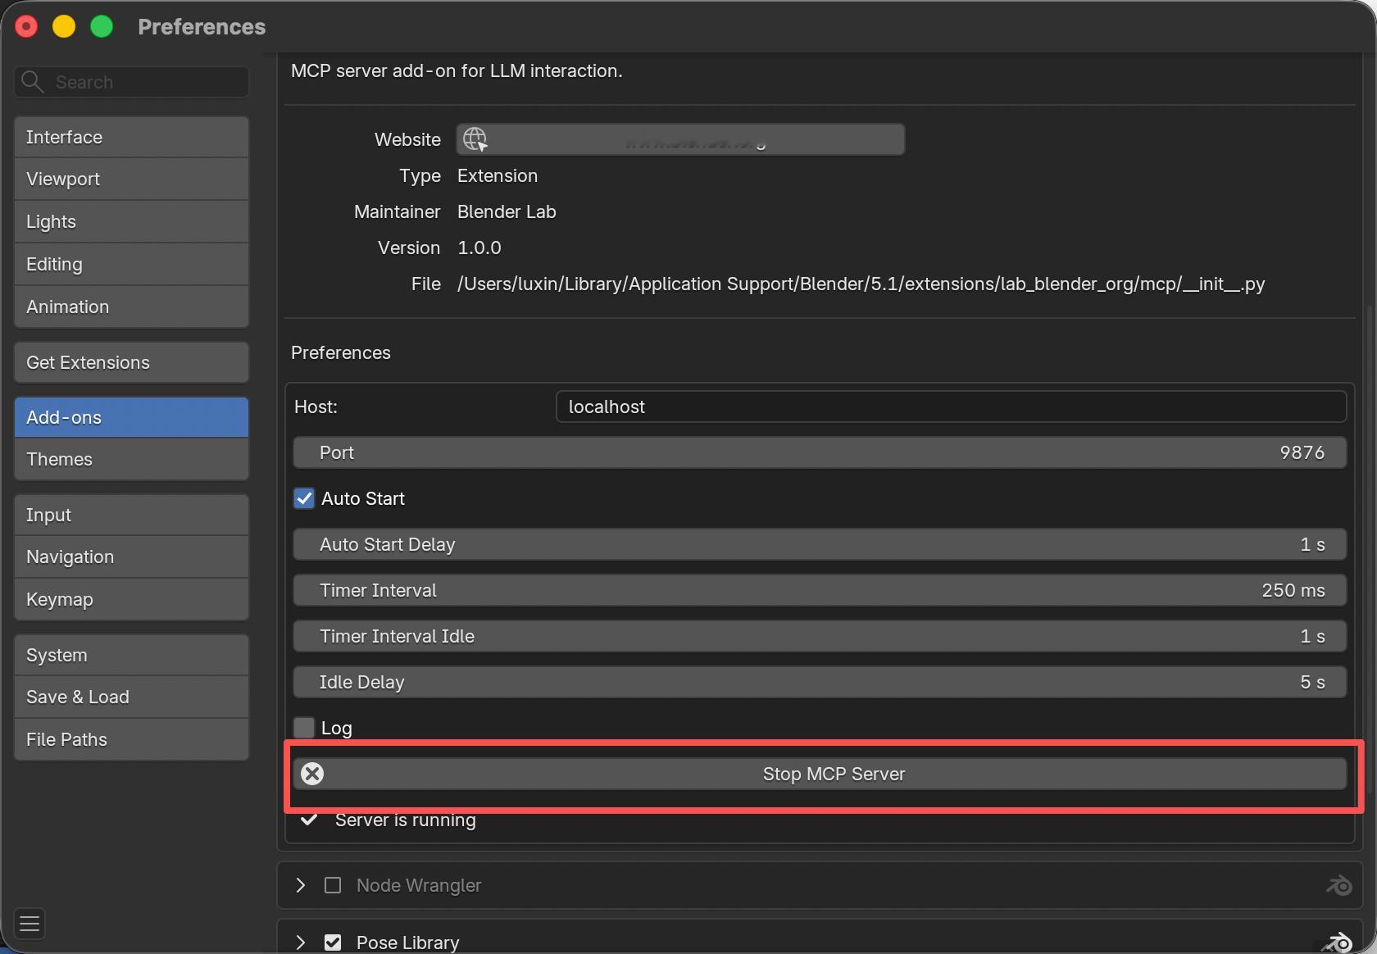Open the add-on Website link button
This screenshot has height=954, width=1377.
680,139
